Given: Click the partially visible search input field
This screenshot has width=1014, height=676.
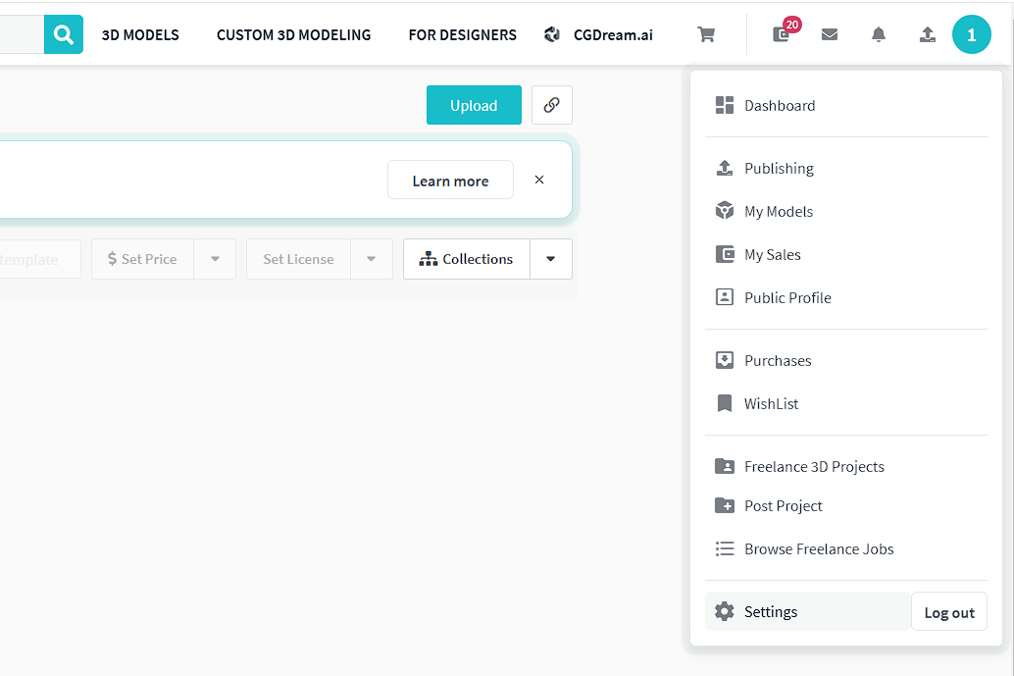Looking at the screenshot, I should coord(22,34).
